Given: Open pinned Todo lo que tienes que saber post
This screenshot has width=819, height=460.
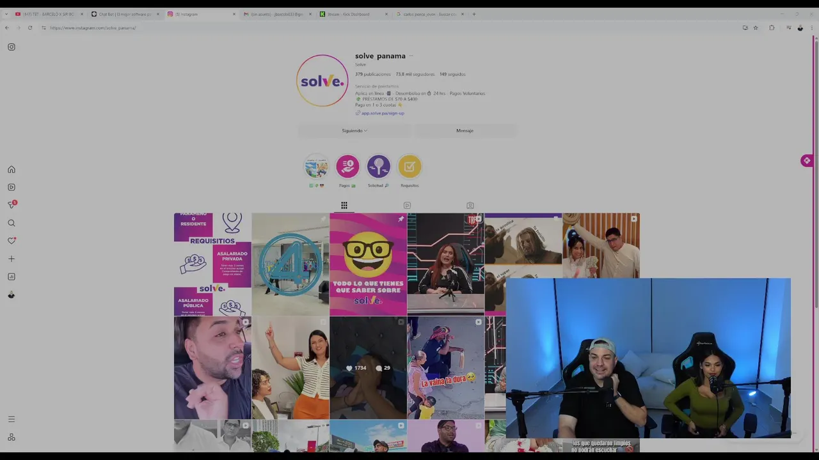Looking at the screenshot, I should pyautogui.click(x=368, y=264).
